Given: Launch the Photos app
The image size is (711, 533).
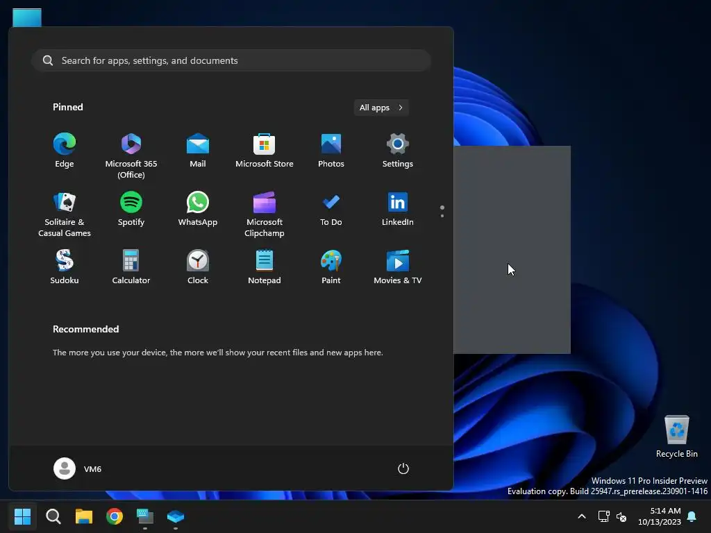Looking at the screenshot, I should [x=331, y=151].
